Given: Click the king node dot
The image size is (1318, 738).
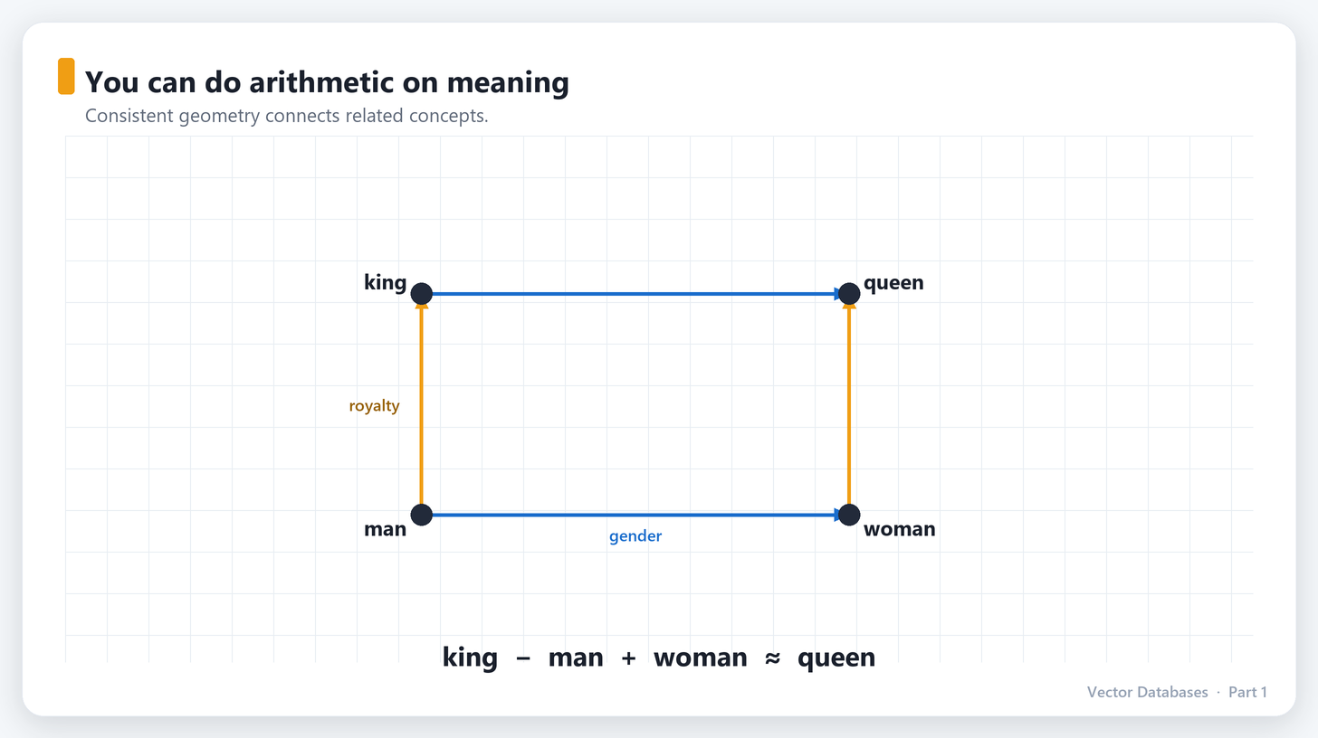Looking at the screenshot, I should point(421,294).
